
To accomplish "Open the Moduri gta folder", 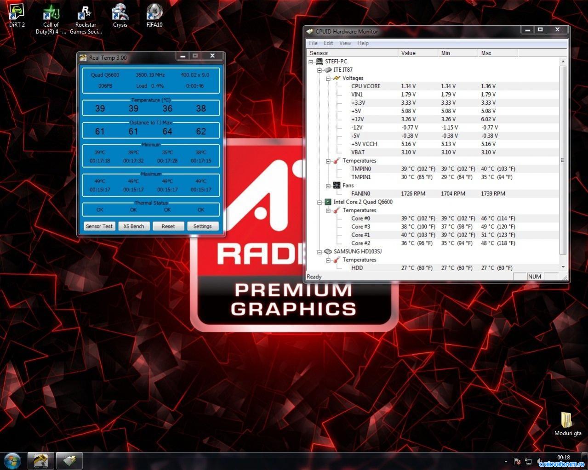I will 568,424.
